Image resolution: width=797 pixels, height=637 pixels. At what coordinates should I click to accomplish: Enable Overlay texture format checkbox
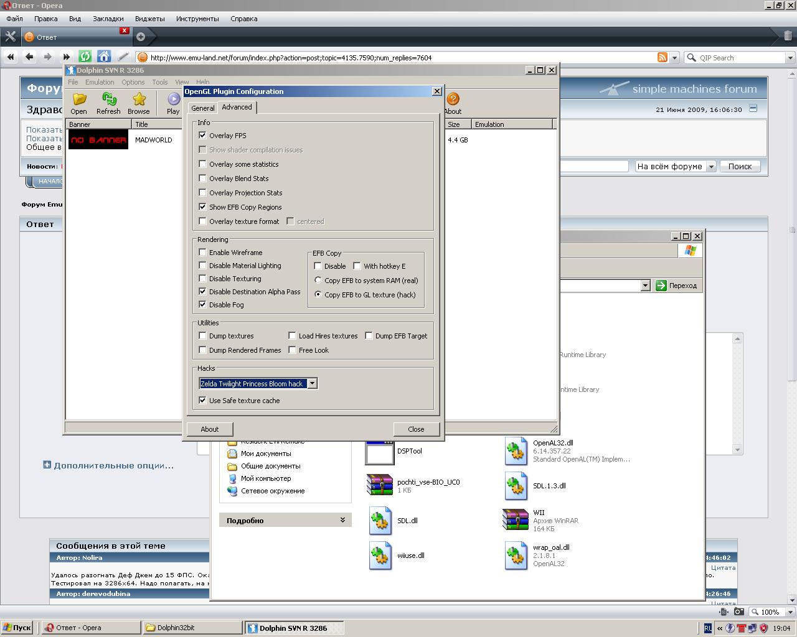tap(202, 221)
